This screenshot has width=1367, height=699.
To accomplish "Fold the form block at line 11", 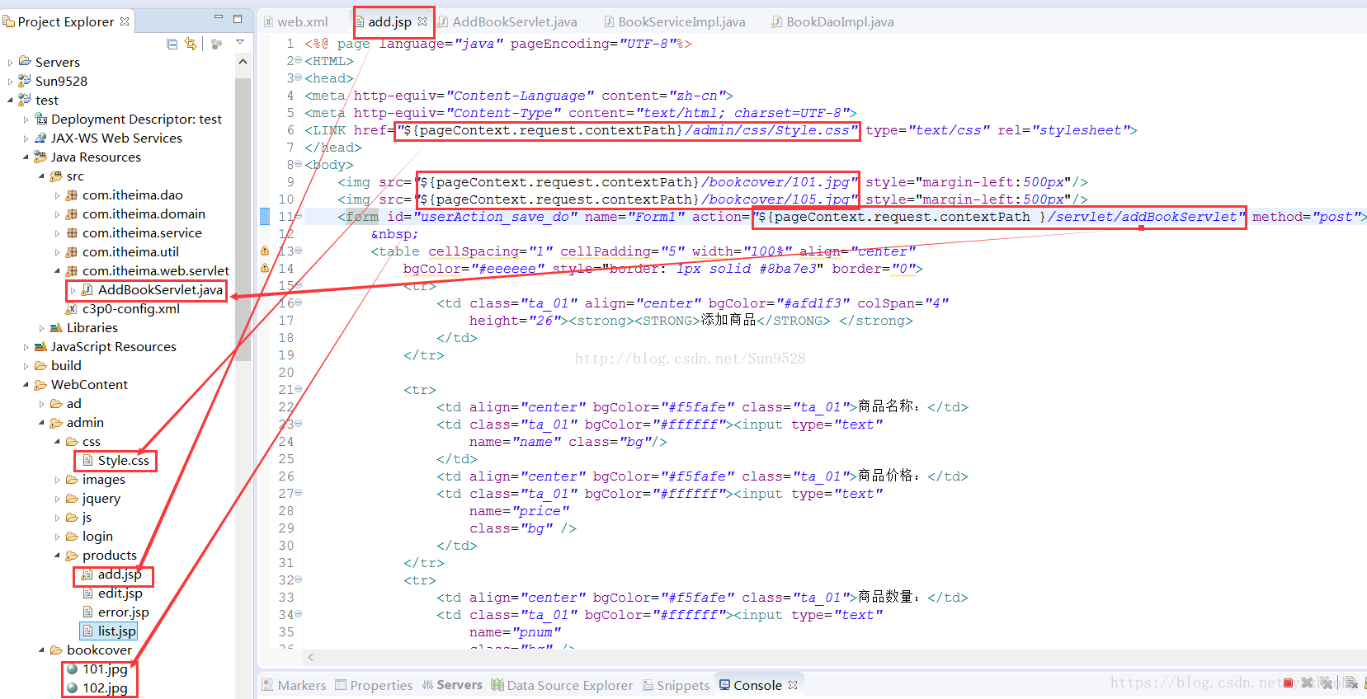I will tap(299, 216).
